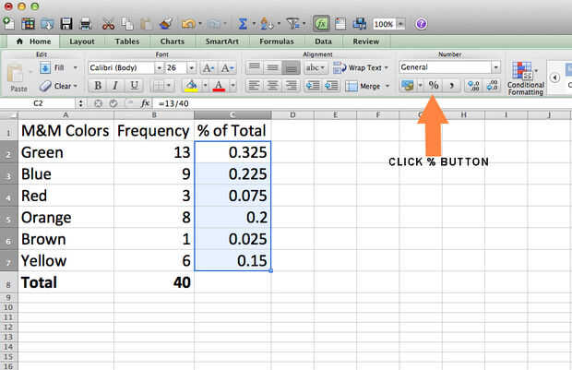Increase decimal places
Viewport: 572px width, 370px height.
[x=473, y=86]
